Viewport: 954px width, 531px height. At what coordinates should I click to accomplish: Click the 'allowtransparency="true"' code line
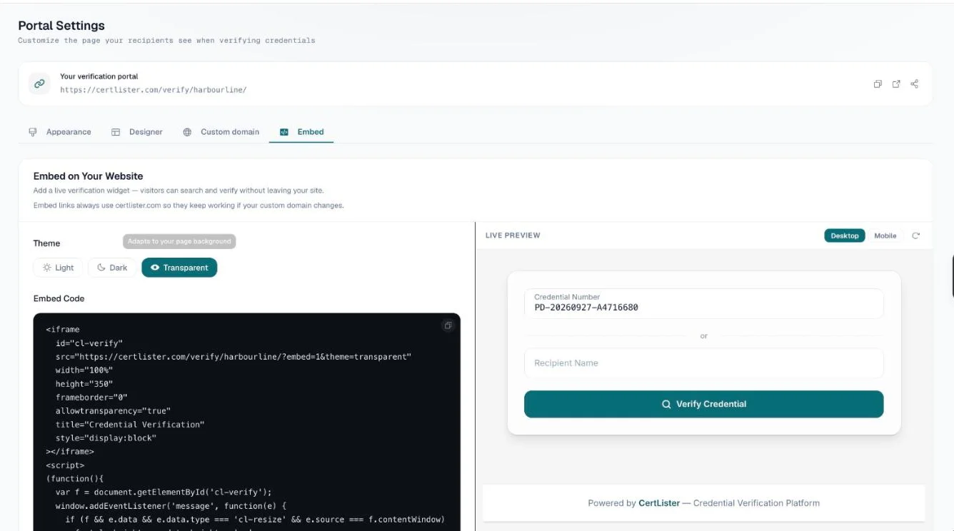click(x=113, y=410)
